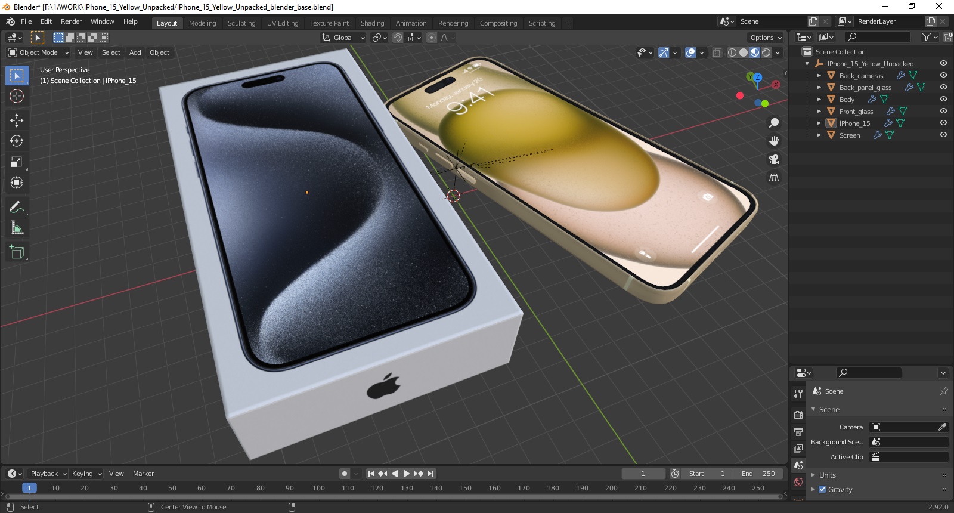Viewport: 954px width, 513px height.
Task: Switch to the Modeling workspace tab
Action: click(x=202, y=23)
